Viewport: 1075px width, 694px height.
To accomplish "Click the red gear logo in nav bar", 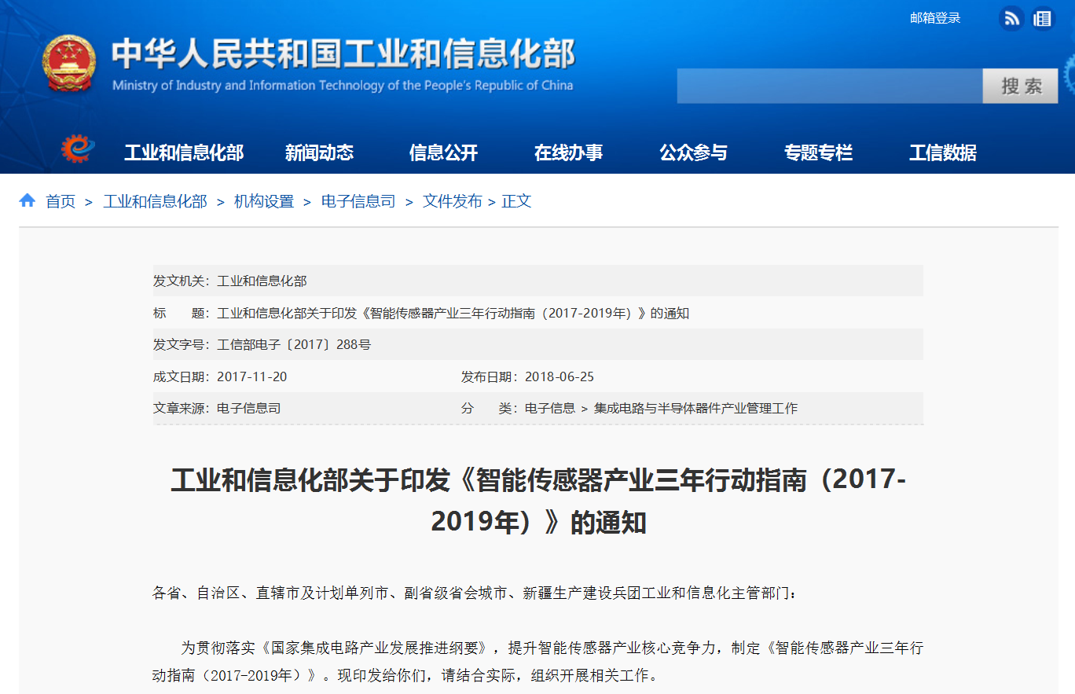I will (x=78, y=149).
